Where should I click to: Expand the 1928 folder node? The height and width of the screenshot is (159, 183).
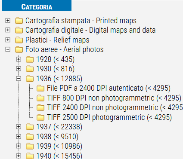coord(19,59)
